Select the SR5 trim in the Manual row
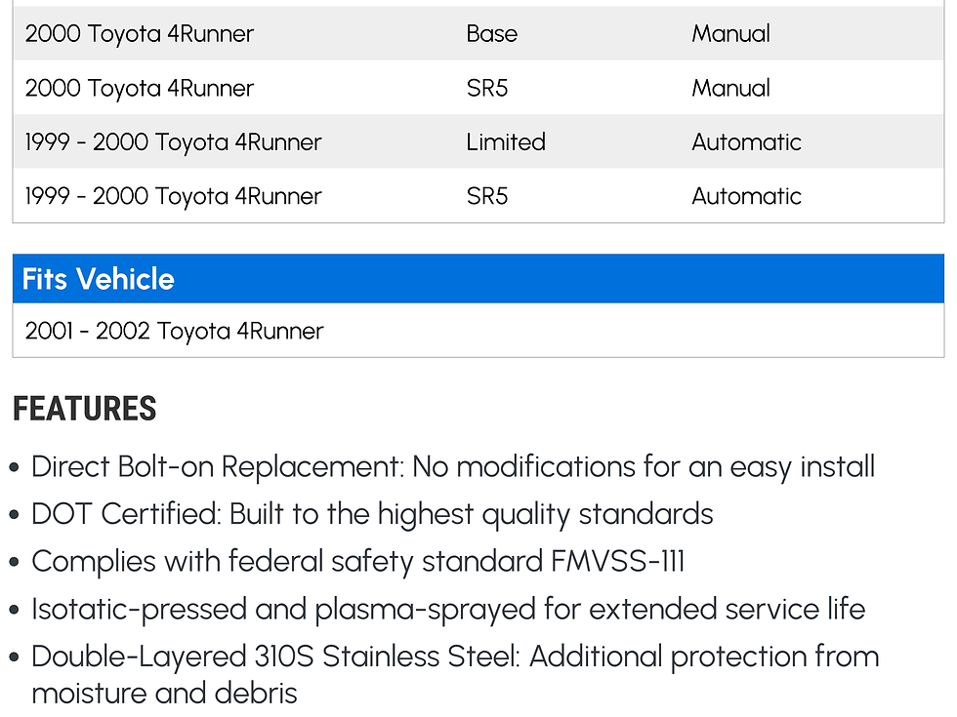This screenshot has width=957, height=717. click(487, 89)
